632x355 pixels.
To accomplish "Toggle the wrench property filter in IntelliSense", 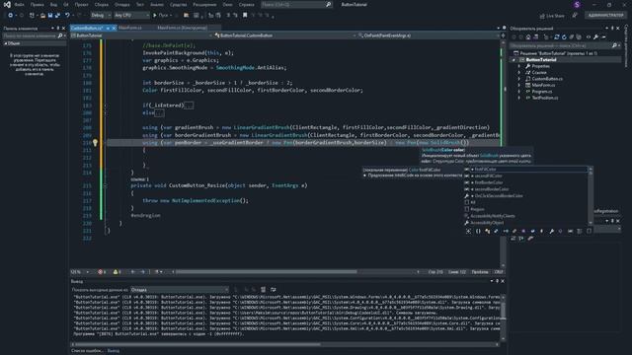I will click(551, 231).
